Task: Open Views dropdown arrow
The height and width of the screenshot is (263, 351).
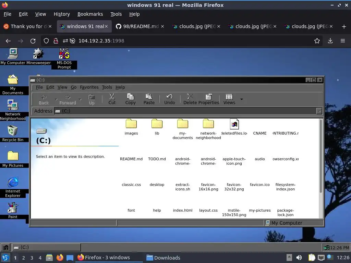Action: [x=242, y=99]
